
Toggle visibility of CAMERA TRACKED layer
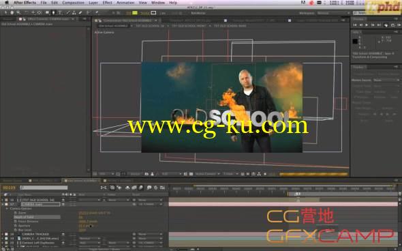coord(63,235)
